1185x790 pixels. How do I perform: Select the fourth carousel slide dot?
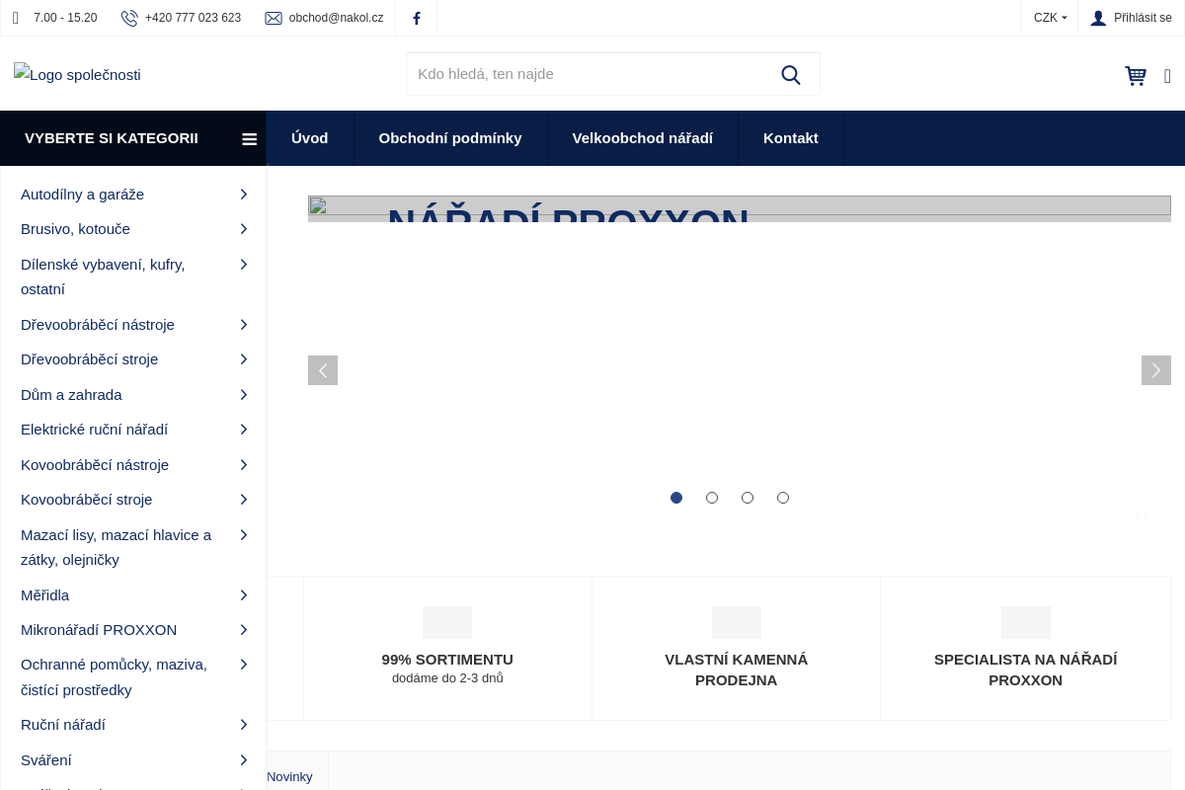click(783, 498)
